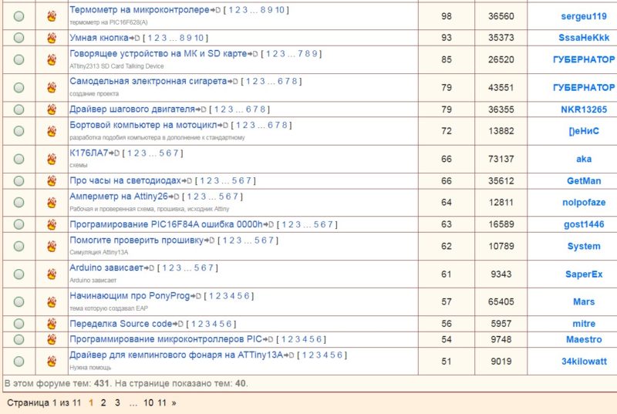The image size is (617, 414).
Task: Click the flame icon next to Arduino зависает
Action: pos(52,274)
